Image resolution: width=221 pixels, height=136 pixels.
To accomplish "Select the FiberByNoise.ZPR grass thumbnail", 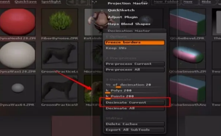I will (60, 22).
